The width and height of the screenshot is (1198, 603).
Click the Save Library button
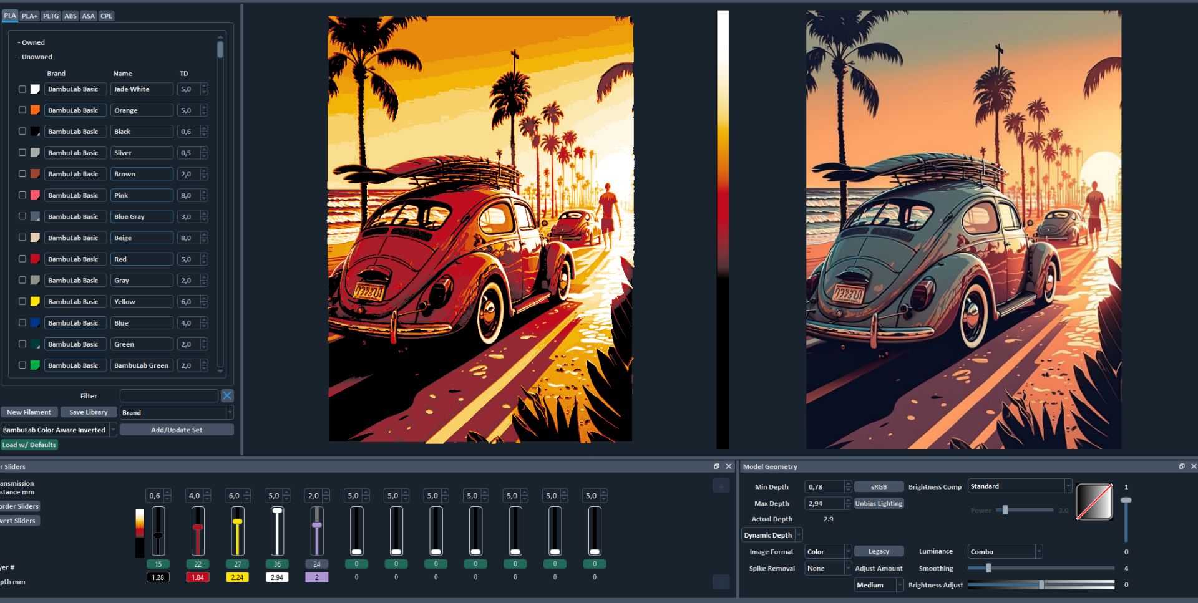tap(89, 412)
